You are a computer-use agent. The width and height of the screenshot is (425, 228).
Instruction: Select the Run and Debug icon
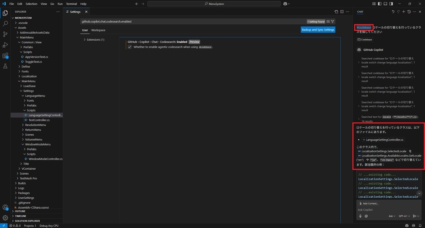coord(5,45)
